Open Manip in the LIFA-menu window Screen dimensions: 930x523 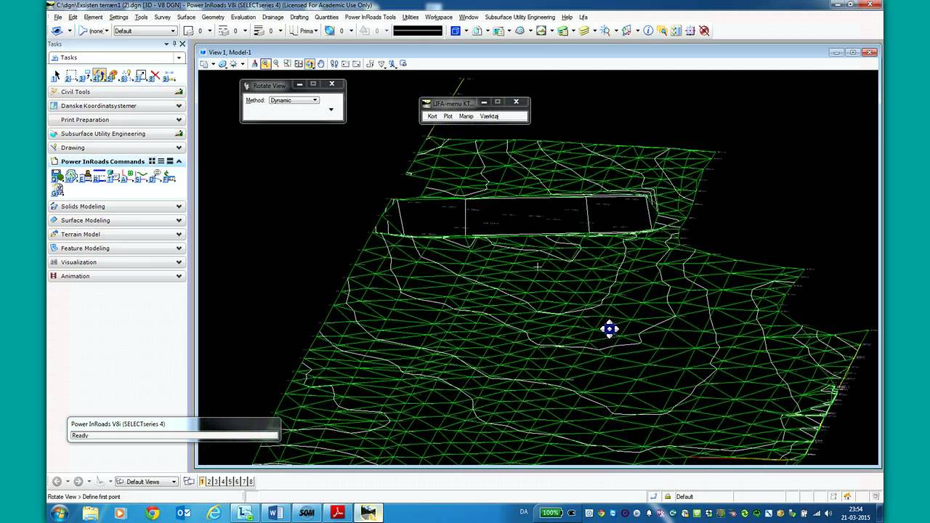coord(466,116)
